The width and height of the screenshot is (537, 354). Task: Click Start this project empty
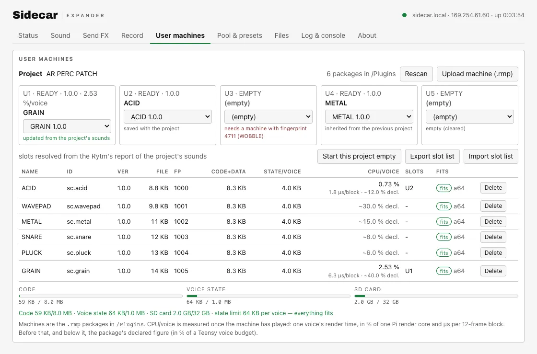359,156
